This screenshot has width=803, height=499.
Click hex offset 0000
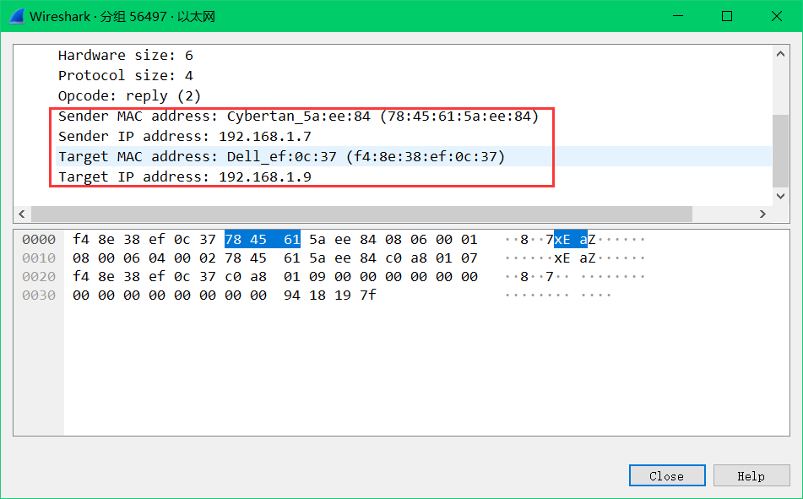39,239
